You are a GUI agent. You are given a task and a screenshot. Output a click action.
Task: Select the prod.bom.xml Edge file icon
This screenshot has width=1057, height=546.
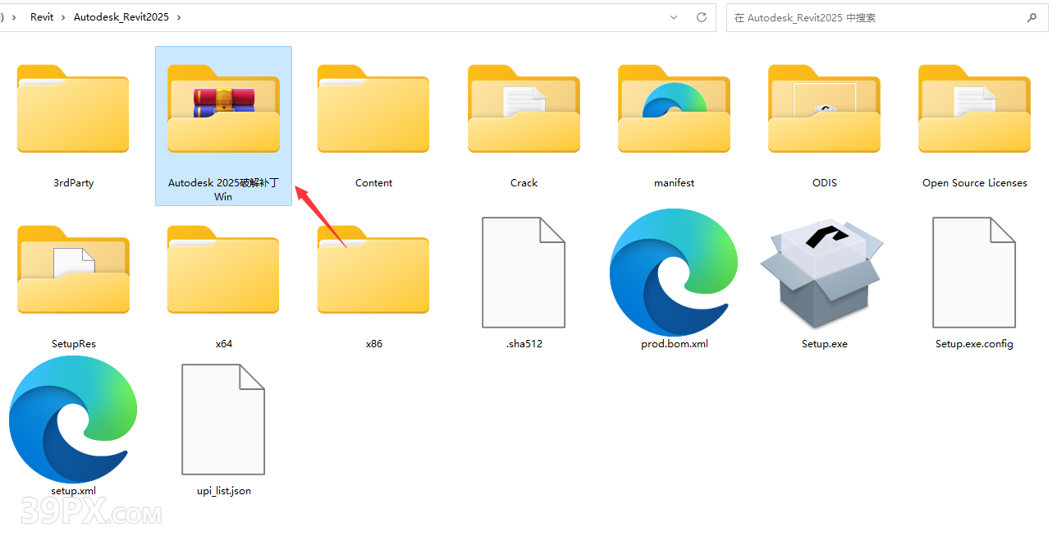[674, 272]
